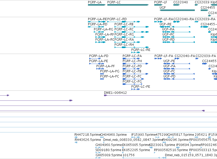Click protein CG32040-PA
The width and height of the screenshot is (217, 159).
point(177,59)
